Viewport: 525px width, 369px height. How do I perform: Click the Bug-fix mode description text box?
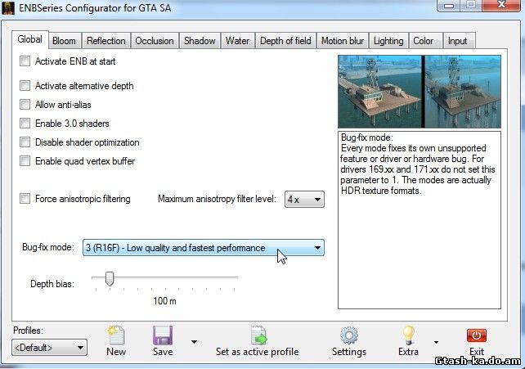click(x=420, y=220)
